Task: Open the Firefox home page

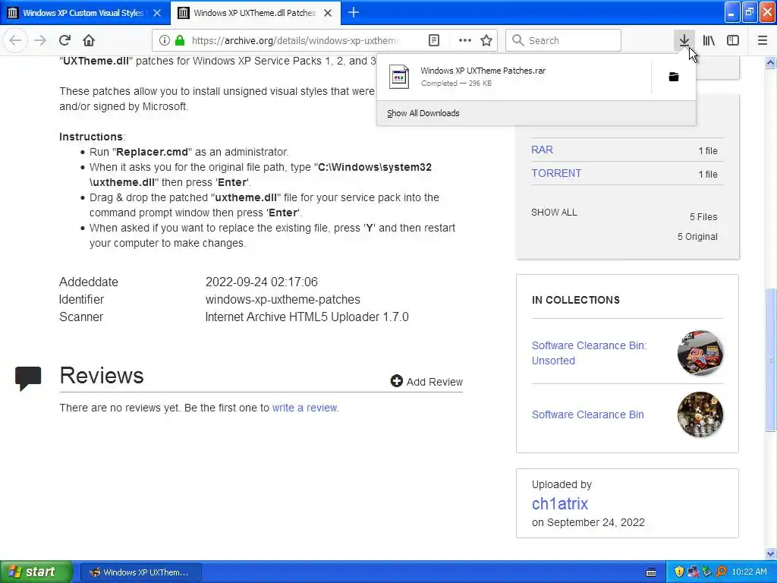Action: (89, 40)
